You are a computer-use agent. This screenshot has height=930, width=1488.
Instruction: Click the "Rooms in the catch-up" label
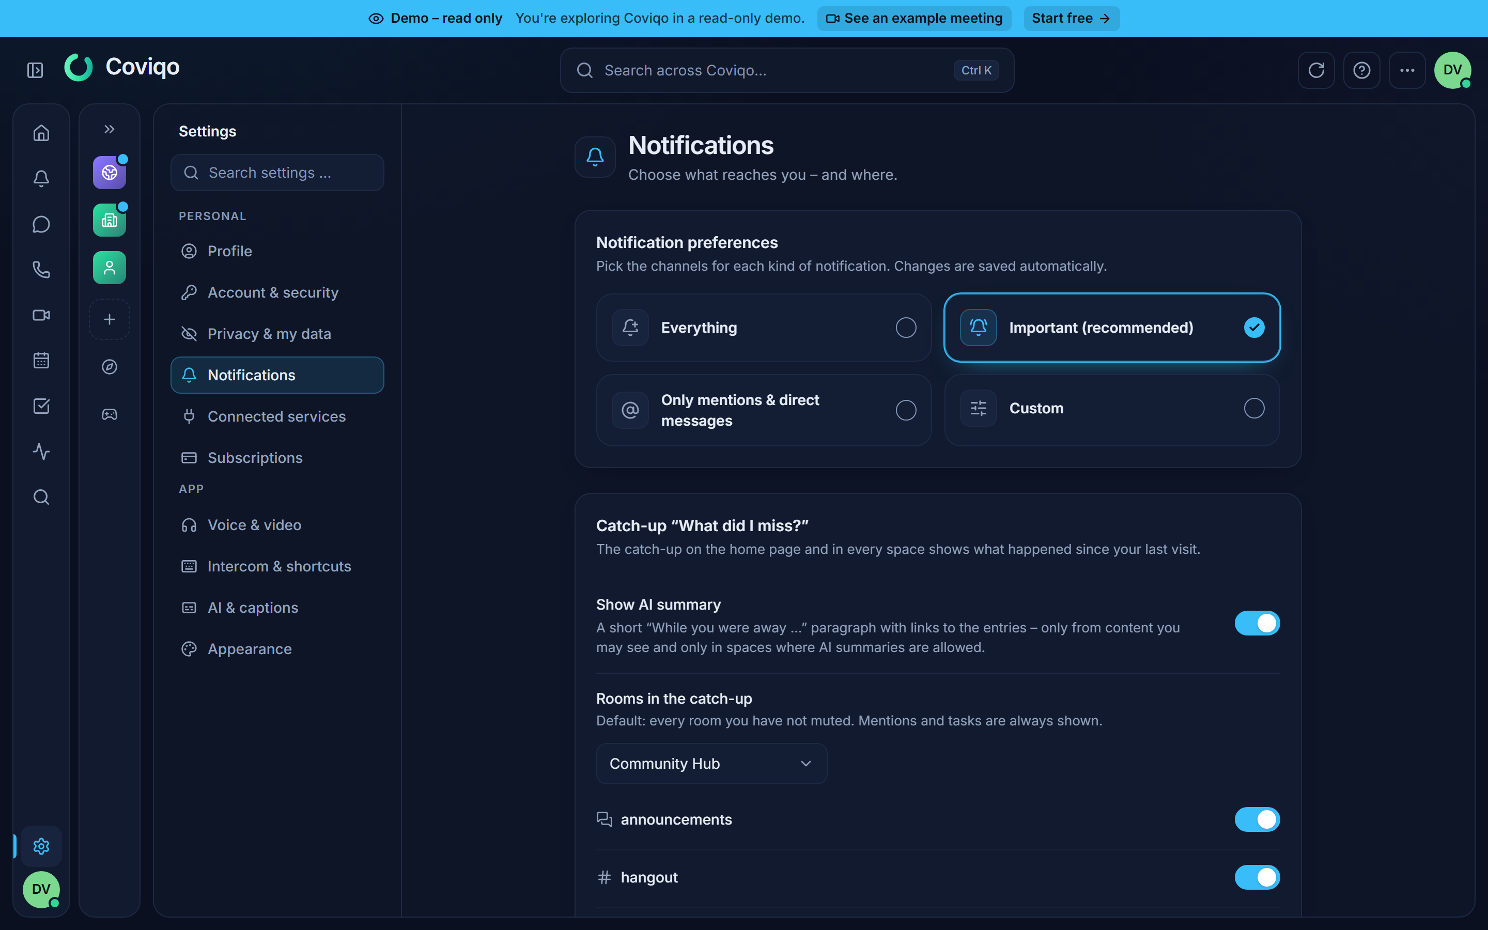pos(674,699)
